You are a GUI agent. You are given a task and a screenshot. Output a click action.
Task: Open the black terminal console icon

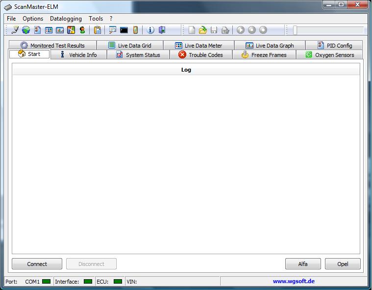(x=124, y=30)
